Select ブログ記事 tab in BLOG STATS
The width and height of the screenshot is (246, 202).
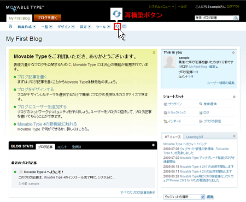click(45, 147)
